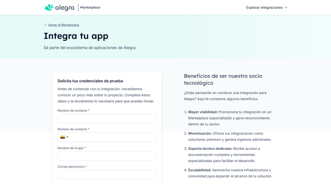Focus the Nombre de la app field
The width and height of the screenshot is (331, 184).
[107, 156]
